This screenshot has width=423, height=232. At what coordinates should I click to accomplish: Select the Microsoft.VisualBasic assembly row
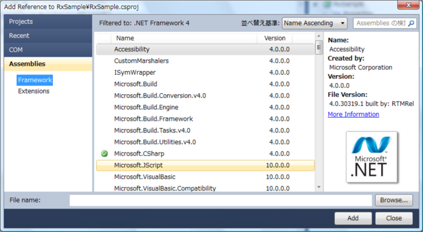coord(205,177)
